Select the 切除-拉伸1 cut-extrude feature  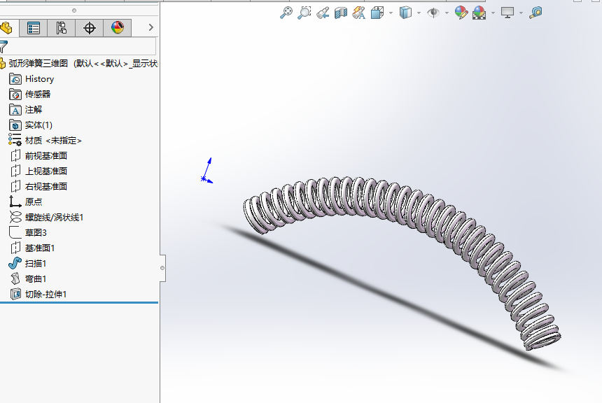(x=38, y=294)
